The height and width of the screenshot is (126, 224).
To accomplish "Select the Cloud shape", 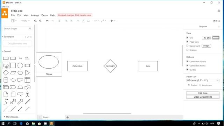I will (x=13, y=80).
